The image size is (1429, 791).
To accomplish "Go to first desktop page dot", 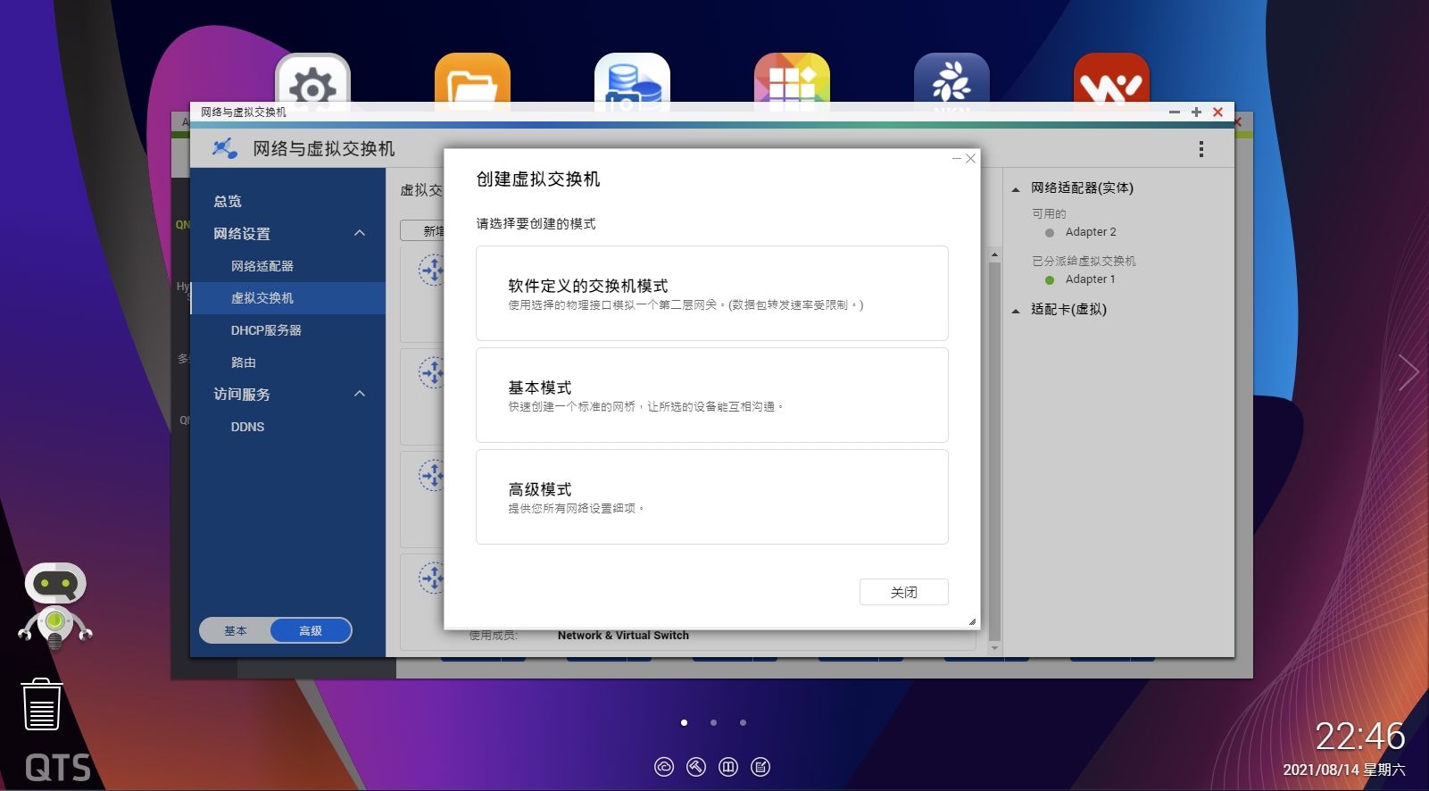I will [x=684, y=722].
